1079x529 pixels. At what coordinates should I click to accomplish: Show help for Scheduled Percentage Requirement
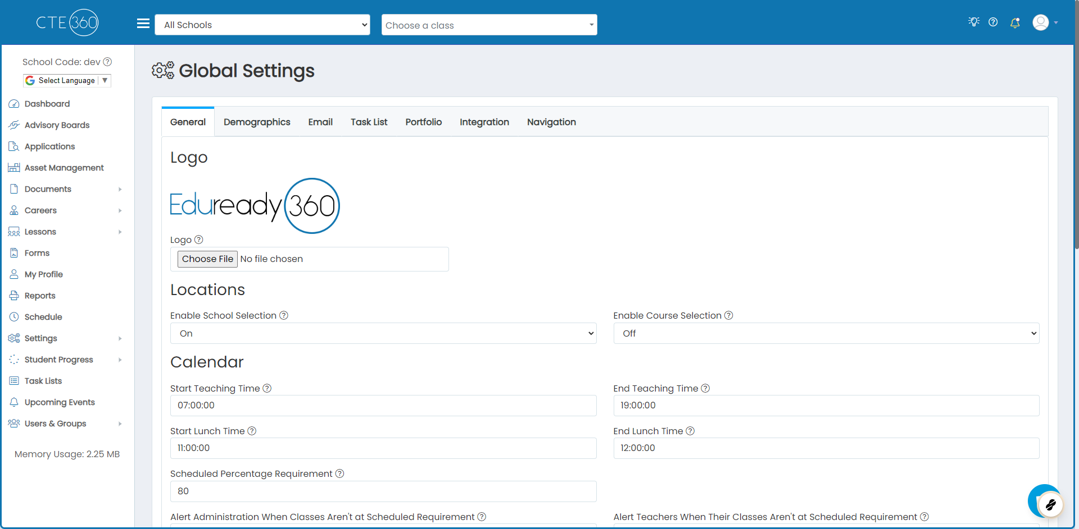coord(339,473)
